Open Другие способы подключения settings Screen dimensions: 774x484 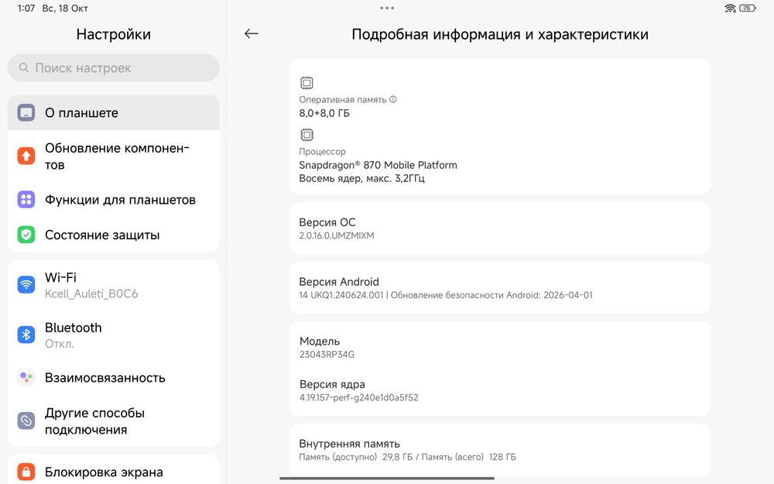tap(114, 421)
